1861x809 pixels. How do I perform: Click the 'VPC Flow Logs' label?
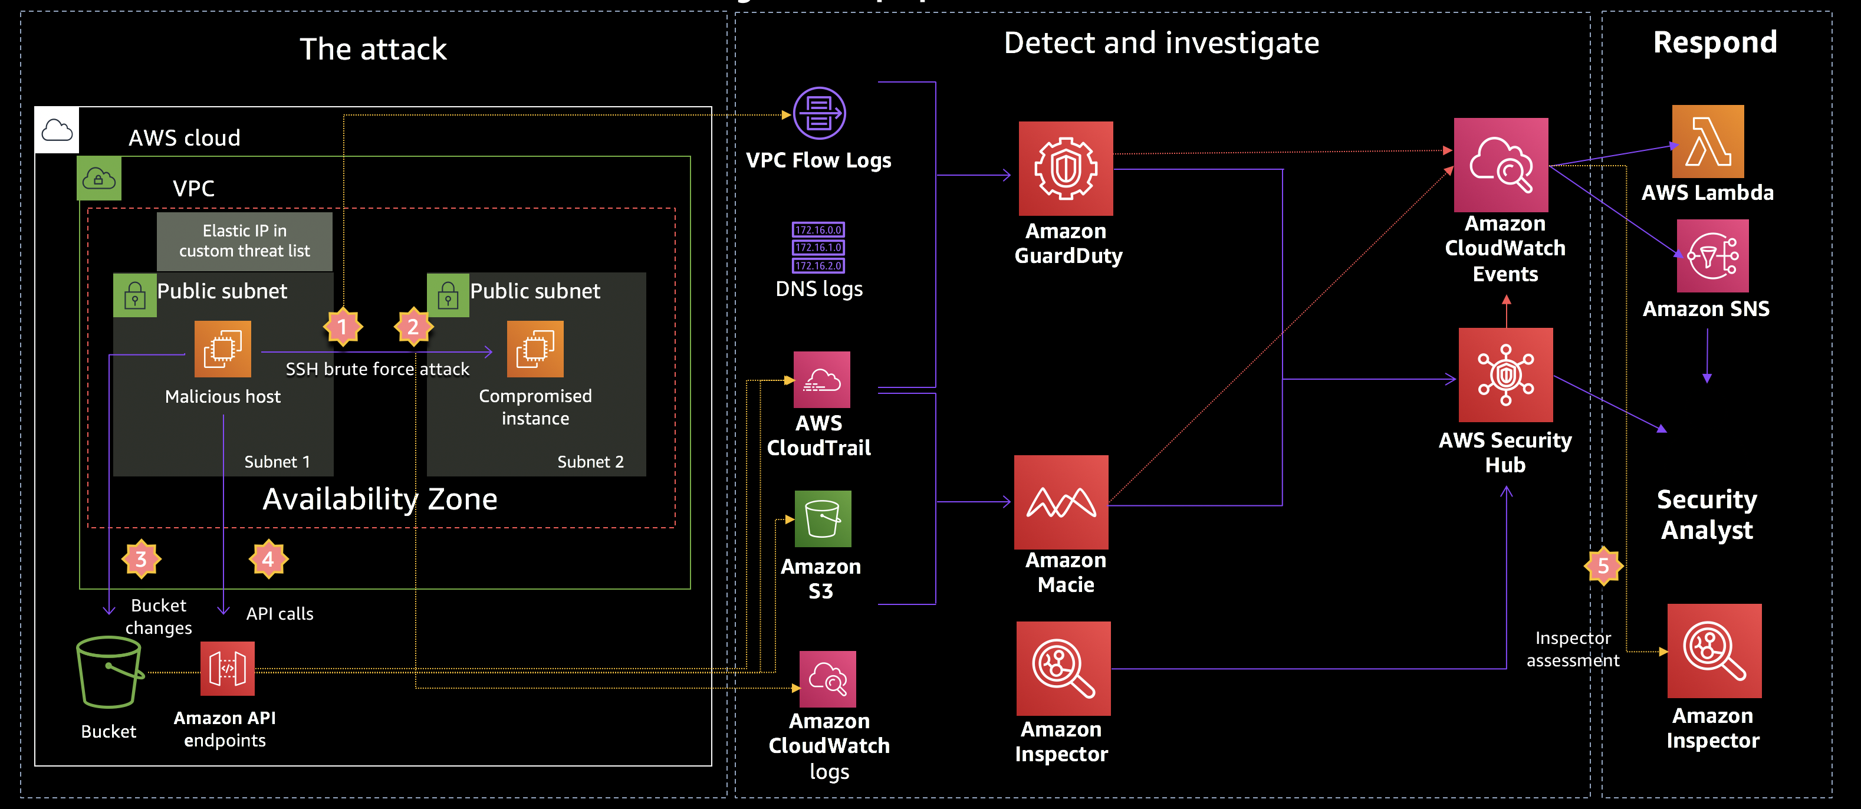pyautogui.click(x=818, y=160)
